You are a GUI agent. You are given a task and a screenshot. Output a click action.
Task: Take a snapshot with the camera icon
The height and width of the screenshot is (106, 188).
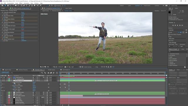[x=65, y=67]
